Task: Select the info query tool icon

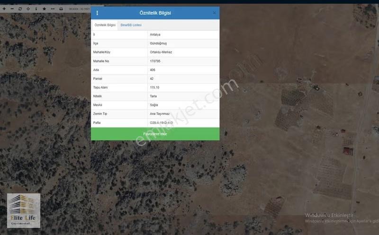Action: pyautogui.click(x=36, y=9)
